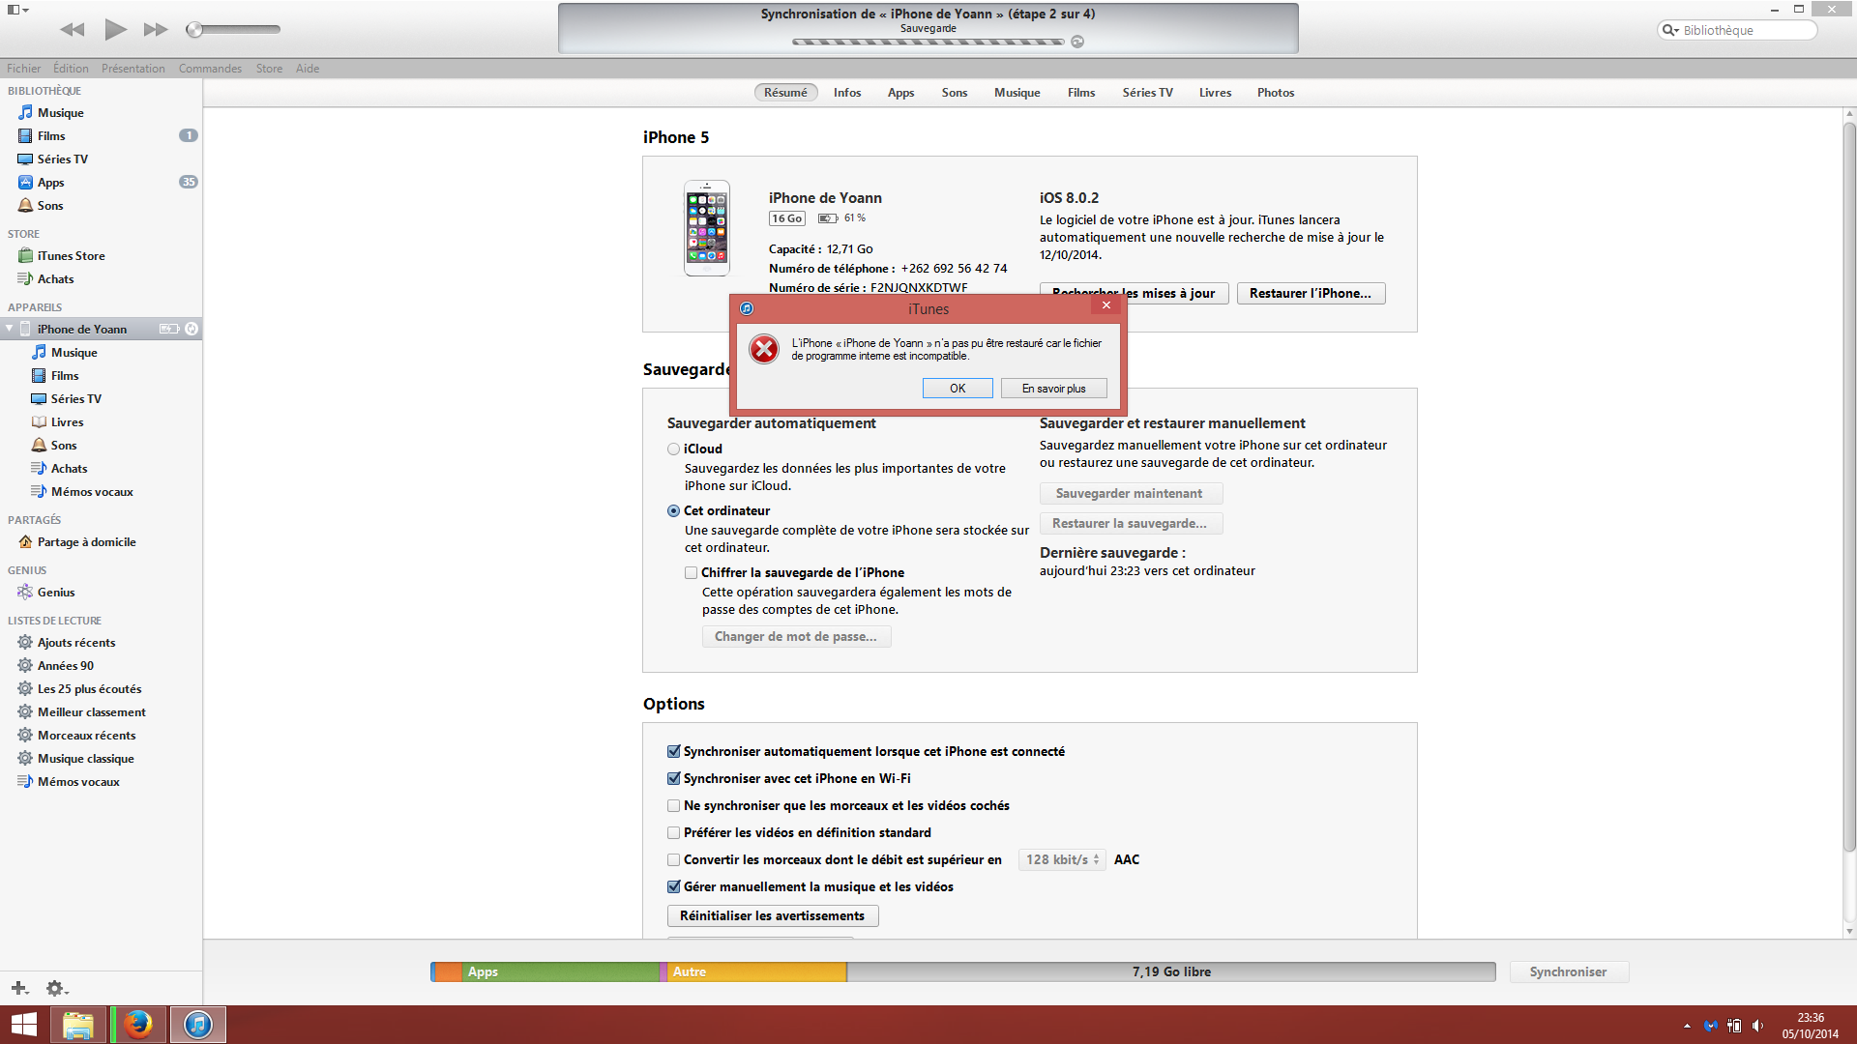Open the Fichier menu
Image resolution: width=1857 pixels, height=1044 pixels.
click(23, 69)
